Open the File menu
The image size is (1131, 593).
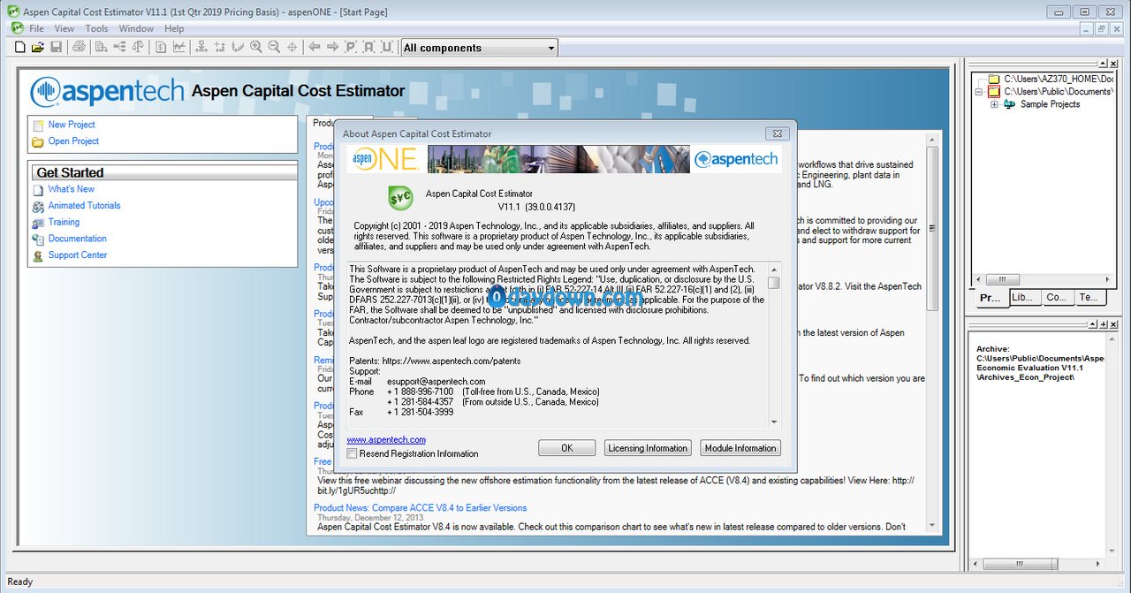click(36, 29)
